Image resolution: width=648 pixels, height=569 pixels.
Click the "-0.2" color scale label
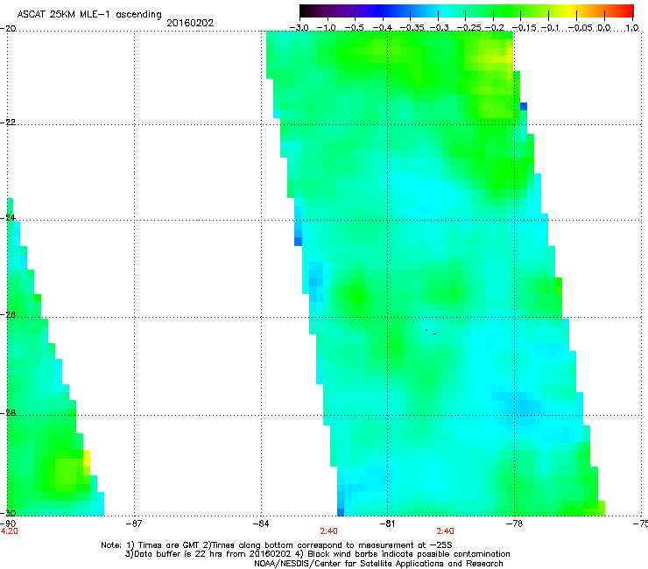point(495,28)
